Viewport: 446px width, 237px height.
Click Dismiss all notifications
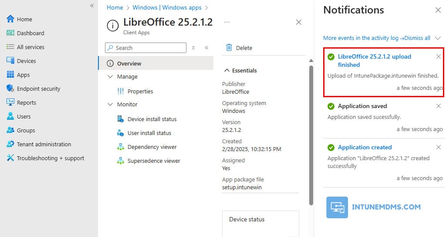[417, 38]
